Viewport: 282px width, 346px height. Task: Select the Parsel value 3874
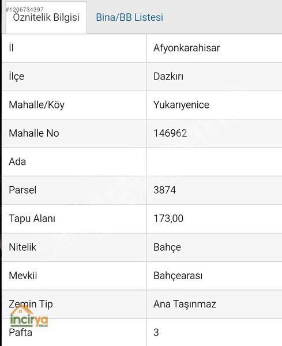[x=164, y=190]
